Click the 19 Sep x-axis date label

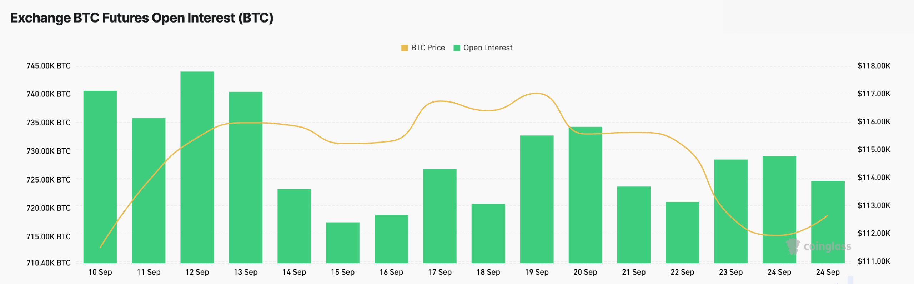(537, 272)
